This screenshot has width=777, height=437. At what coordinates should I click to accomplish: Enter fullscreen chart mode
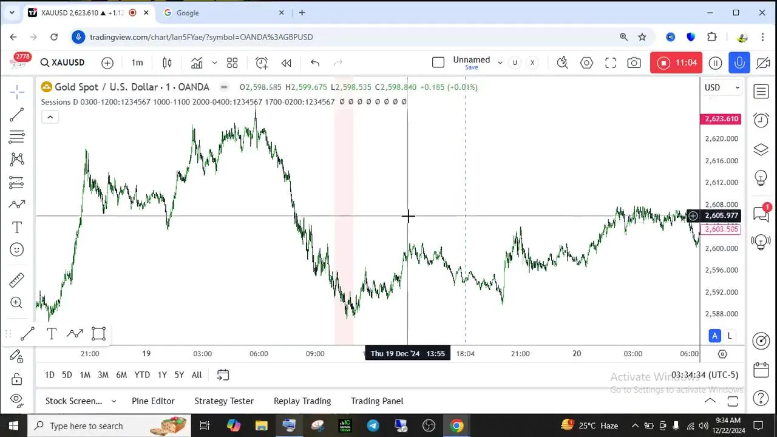point(611,63)
